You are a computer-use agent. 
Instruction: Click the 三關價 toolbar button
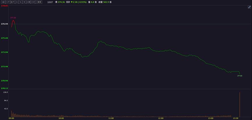click(39, 2)
